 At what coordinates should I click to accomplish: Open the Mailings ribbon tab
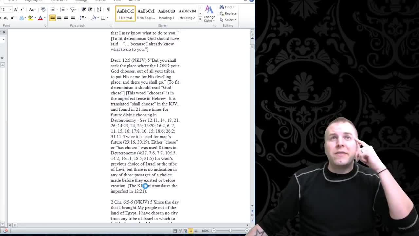click(81, 1)
